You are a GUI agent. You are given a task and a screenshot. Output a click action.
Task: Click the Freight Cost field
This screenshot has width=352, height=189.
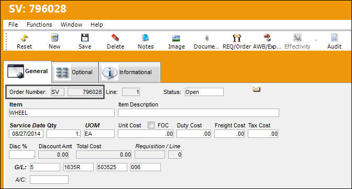click(229, 134)
